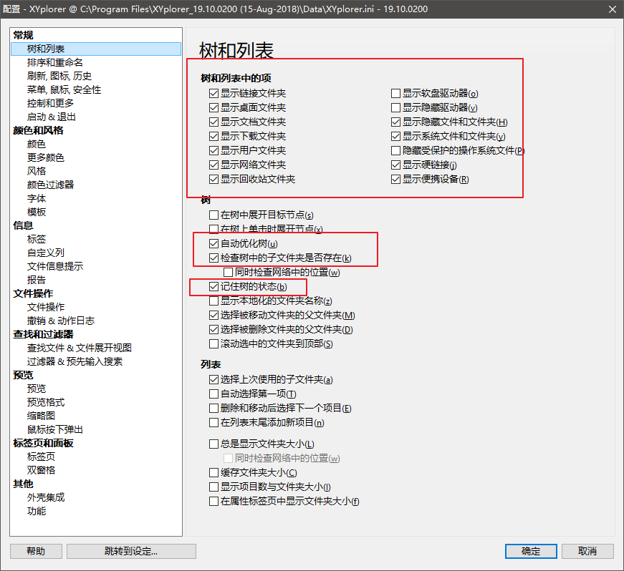Click the 跳转到设定... button
This screenshot has height=571, width=624.
131,551
